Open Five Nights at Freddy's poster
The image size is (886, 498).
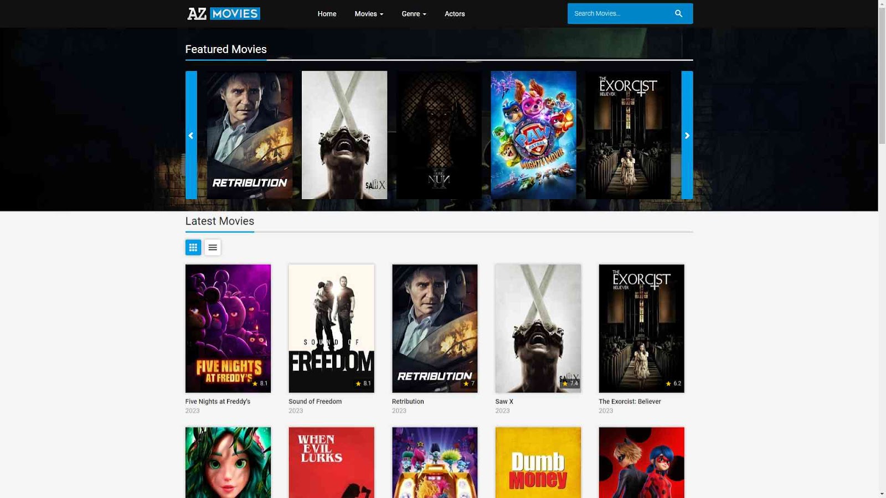[228, 329]
